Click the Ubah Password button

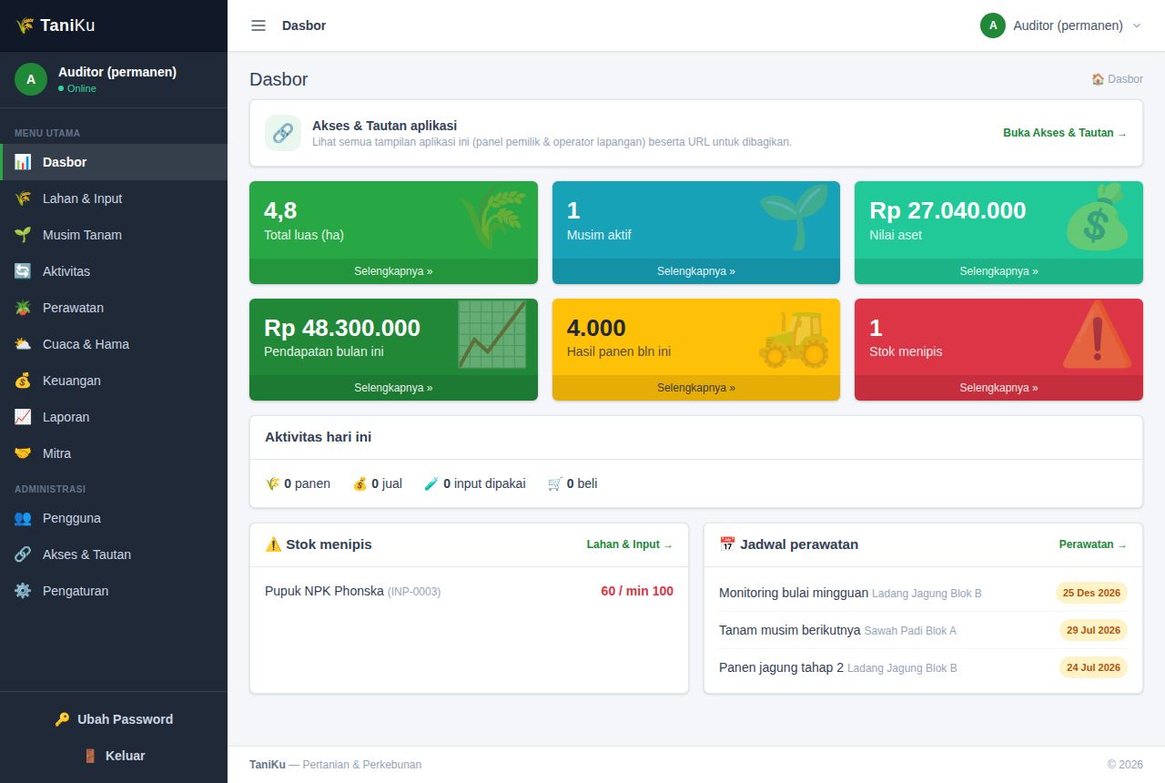coord(114,719)
